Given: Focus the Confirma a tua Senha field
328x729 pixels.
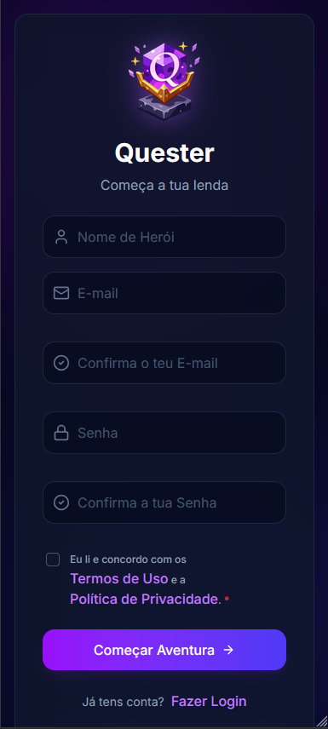Looking at the screenshot, I should 164,502.
